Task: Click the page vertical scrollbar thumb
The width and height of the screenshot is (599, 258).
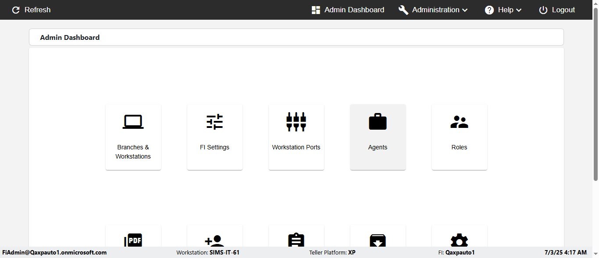Action: click(x=595, y=94)
